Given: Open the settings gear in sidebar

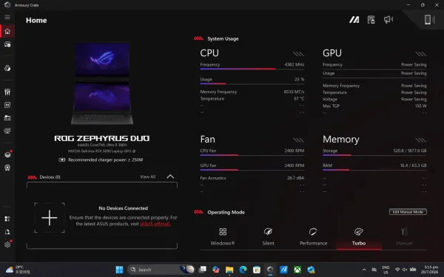Looking at the screenshot, I should pyautogui.click(x=7, y=244).
